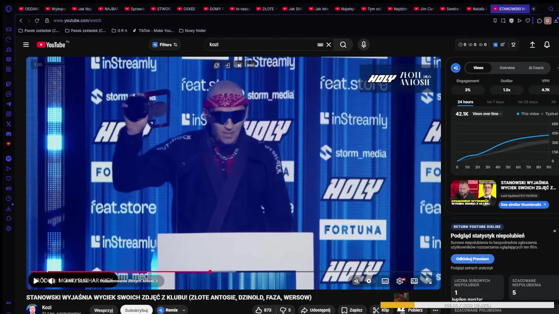Click the search magnifier button
The height and width of the screenshot is (314, 559).
tap(343, 44)
